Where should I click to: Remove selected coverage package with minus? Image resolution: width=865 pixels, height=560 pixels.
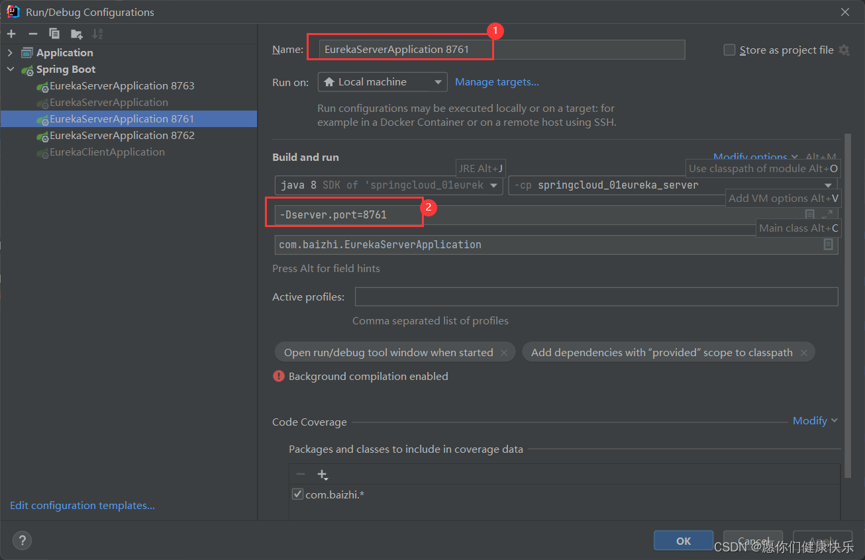[301, 474]
